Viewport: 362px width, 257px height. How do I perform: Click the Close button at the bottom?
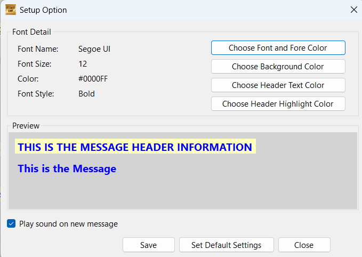304,245
